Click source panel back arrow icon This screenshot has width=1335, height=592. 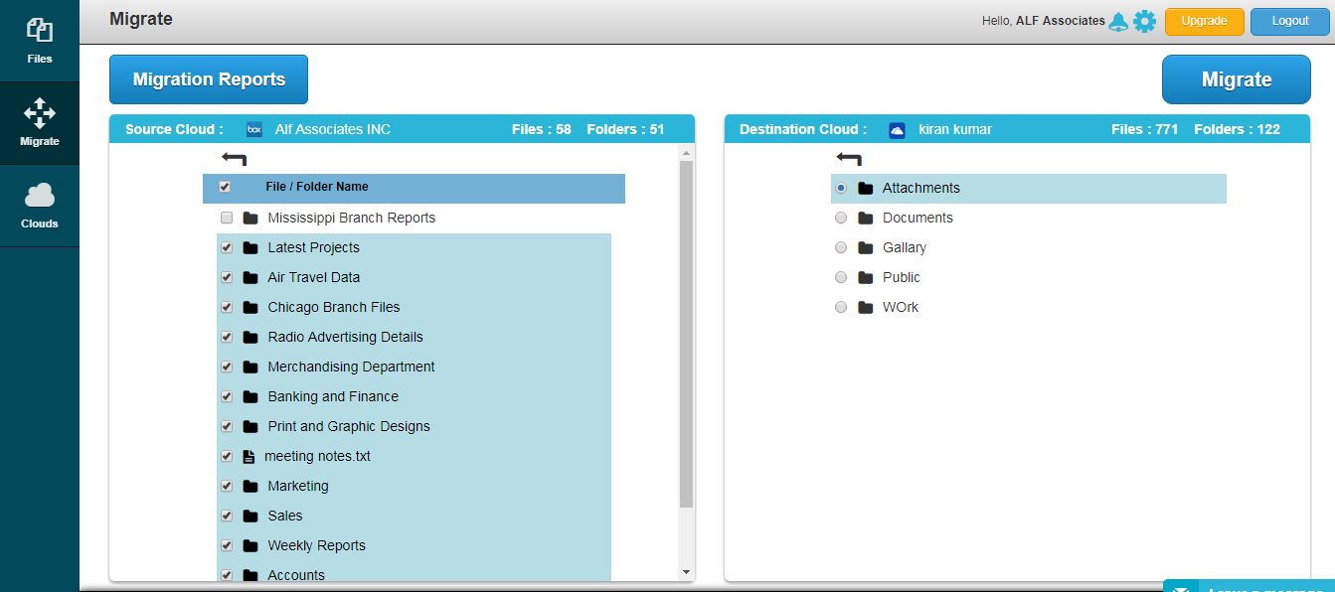click(234, 158)
